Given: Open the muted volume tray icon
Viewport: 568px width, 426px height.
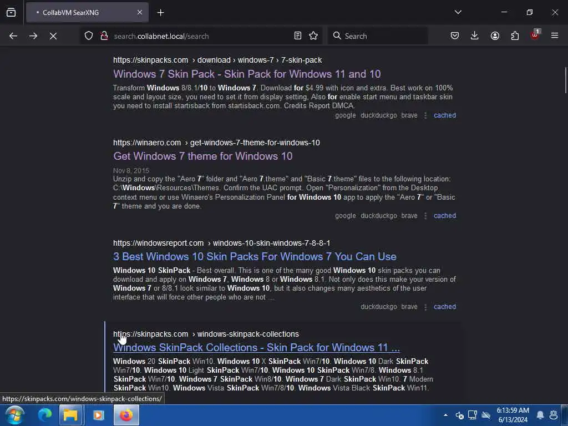Looking at the screenshot, I should pyautogui.click(x=460, y=415).
